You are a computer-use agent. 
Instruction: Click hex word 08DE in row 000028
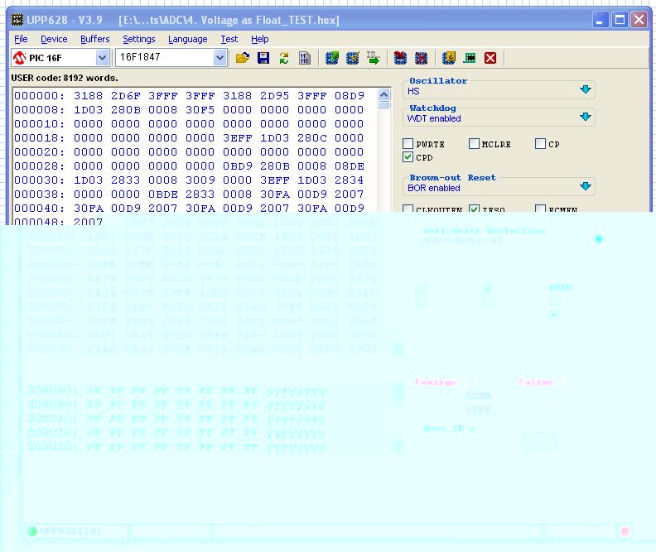coord(349,166)
